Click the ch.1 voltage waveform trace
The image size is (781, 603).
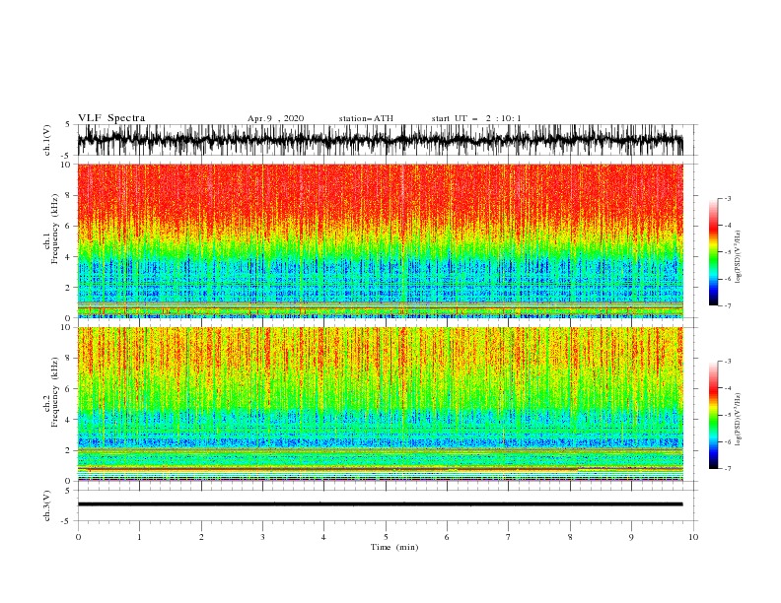click(380, 140)
